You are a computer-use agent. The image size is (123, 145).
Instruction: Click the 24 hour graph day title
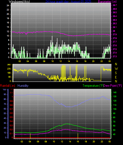(x=68, y=2)
